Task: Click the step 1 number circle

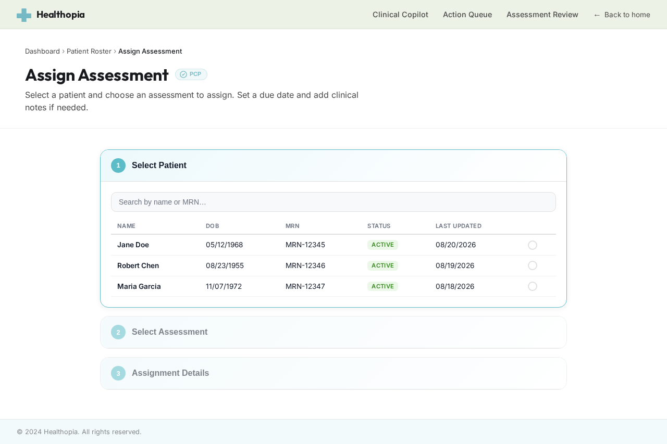Action: tap(118, 166)
